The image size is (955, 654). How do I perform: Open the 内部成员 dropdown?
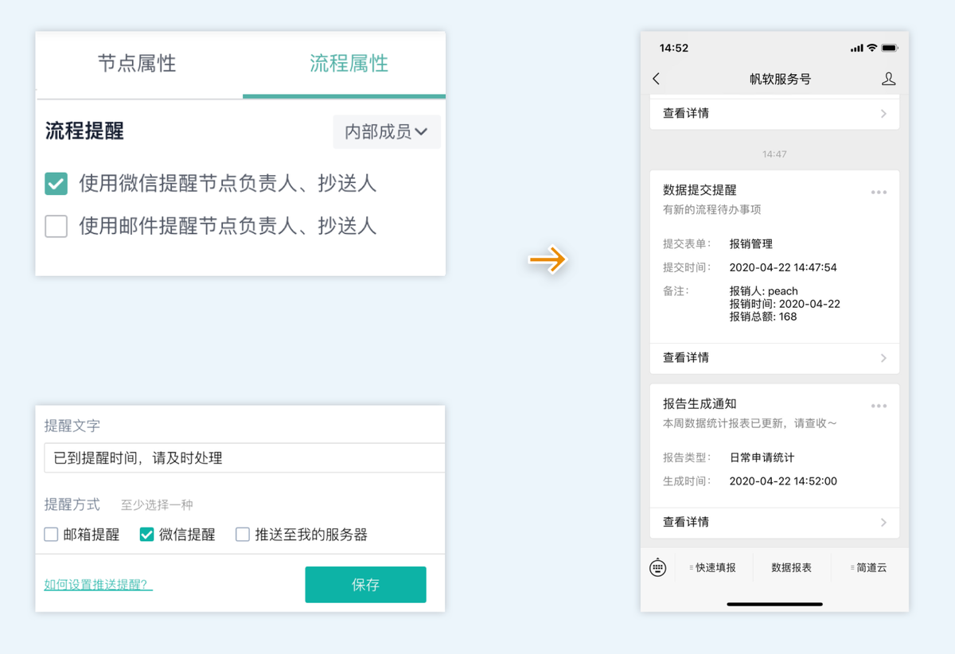[387, 131]
